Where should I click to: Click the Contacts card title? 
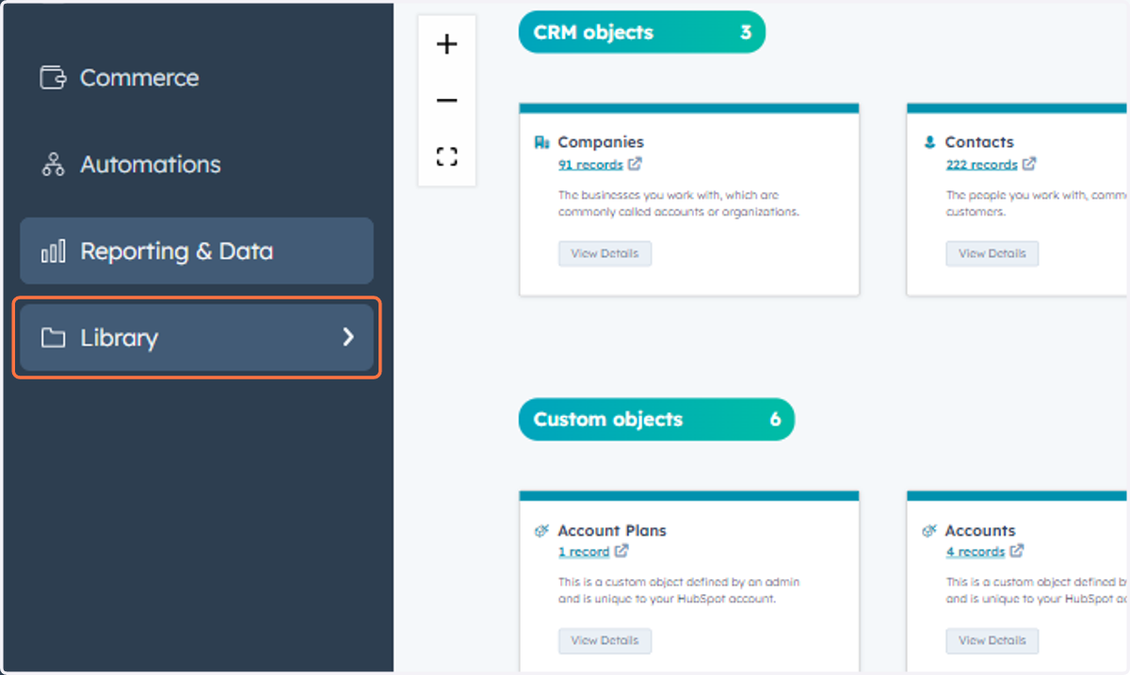click(979, 142)
